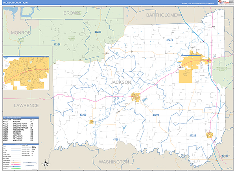Viewport: 236px width, 171px height.
Task: Click ZIP label 47229 on the map
Action: [x=193, y=136]
